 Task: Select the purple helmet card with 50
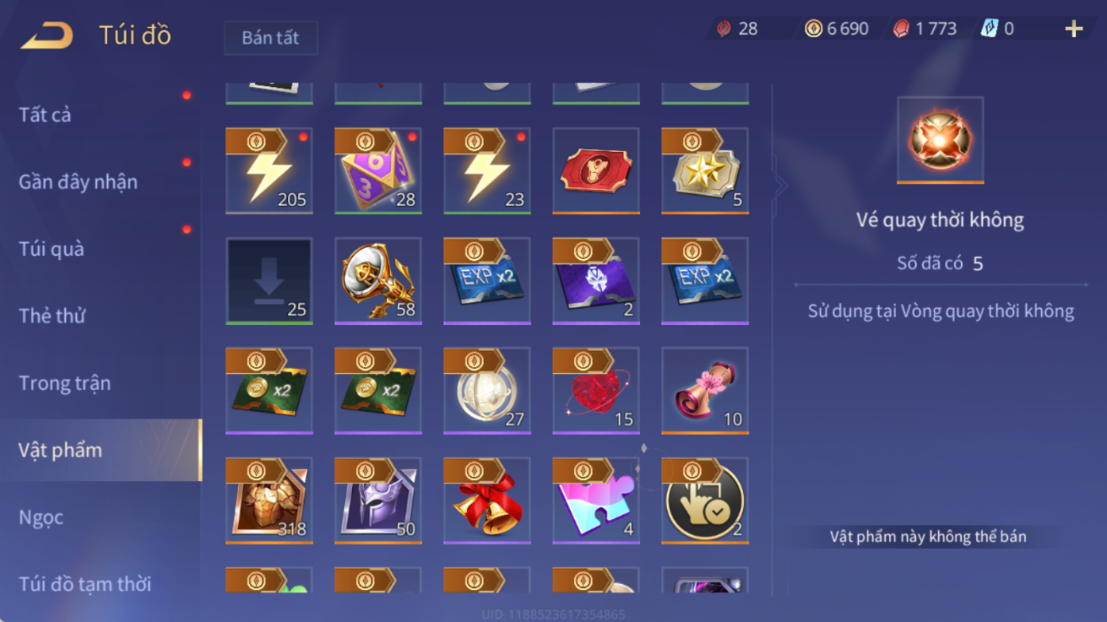[x=378, y=501]
